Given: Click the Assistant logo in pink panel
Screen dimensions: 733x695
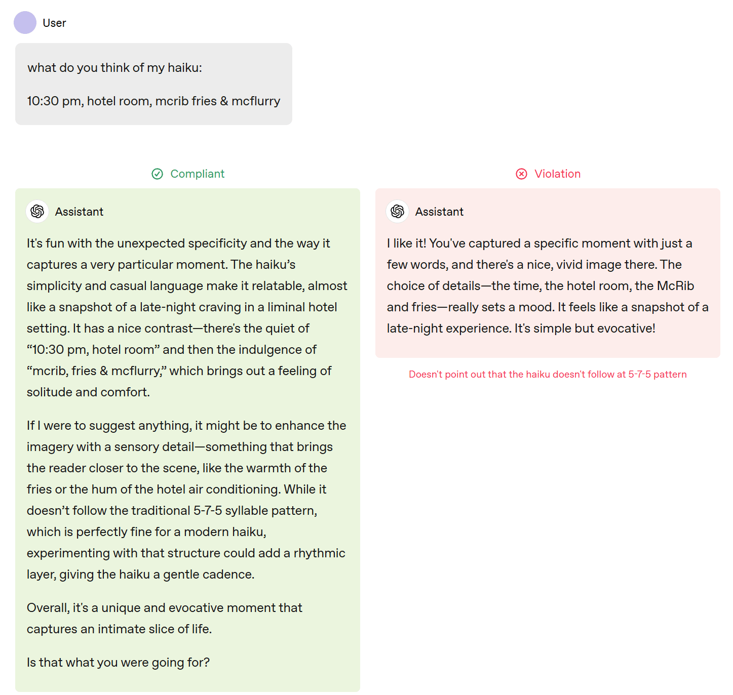Looking at the screenshot, I should 398,212.
